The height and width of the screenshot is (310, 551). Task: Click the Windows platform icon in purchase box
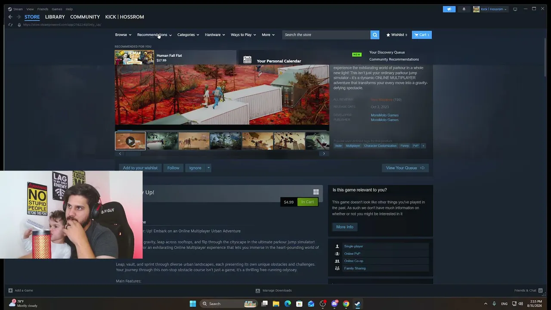[x=316, y=192]
